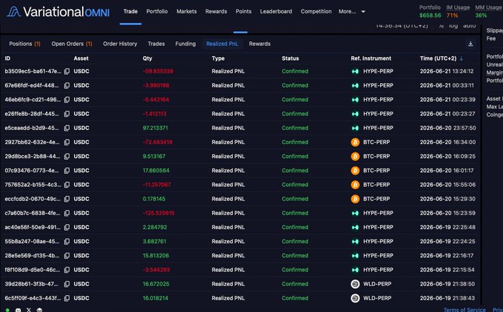
Task: Switch to the Funding tab
Action: click(186, 44)
